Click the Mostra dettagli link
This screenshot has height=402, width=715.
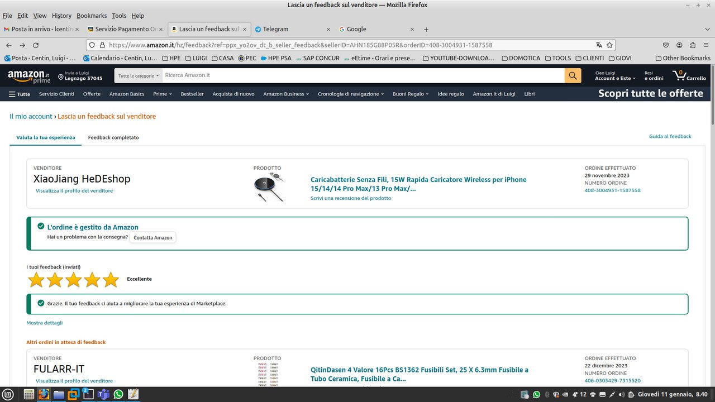click(x=45, y=323)
